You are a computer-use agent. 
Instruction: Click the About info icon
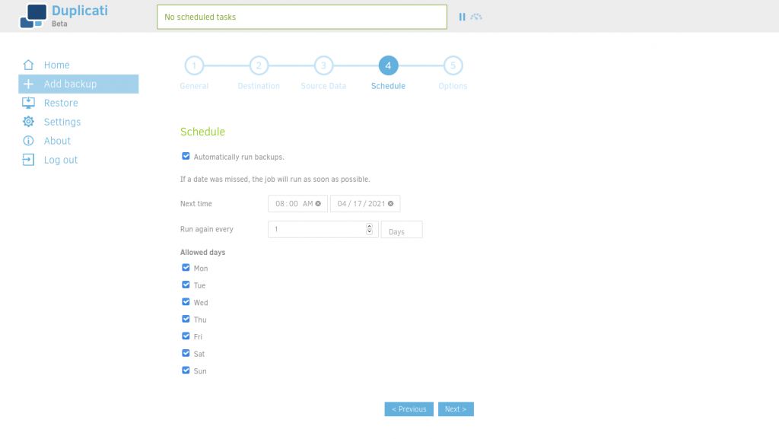coord(28,141)
